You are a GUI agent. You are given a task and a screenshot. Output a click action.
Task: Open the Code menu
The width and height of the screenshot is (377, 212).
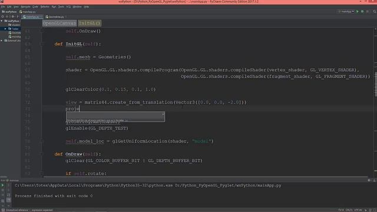coord(35,6)
